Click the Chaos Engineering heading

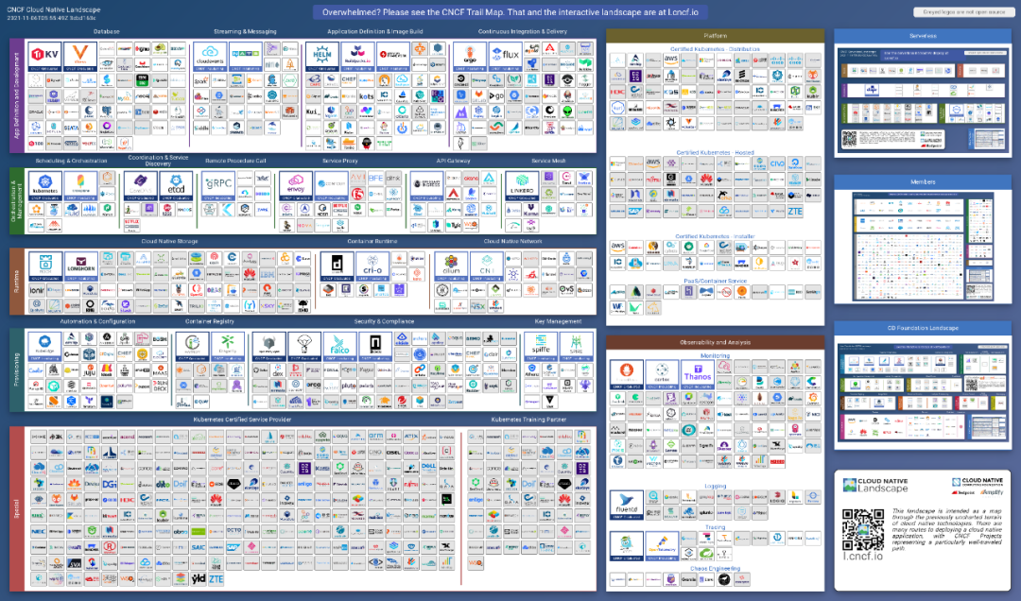(x=715, y=569)
